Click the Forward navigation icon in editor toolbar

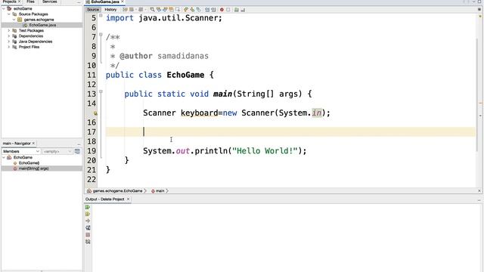coord(141,10)
